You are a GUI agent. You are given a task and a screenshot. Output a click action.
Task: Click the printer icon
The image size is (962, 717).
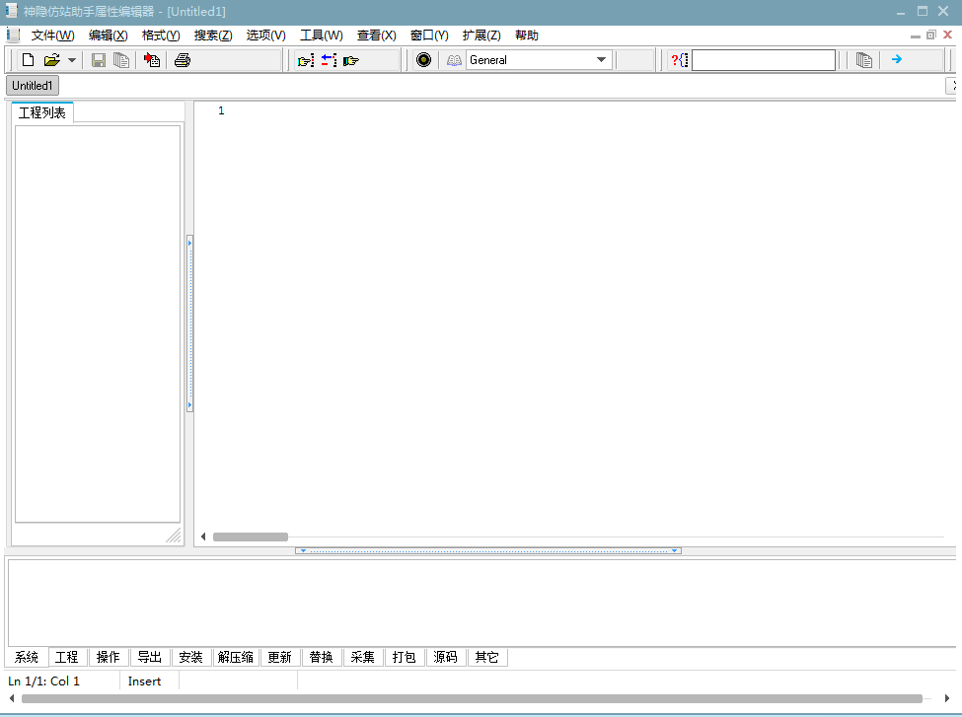(x=183, y=60)
